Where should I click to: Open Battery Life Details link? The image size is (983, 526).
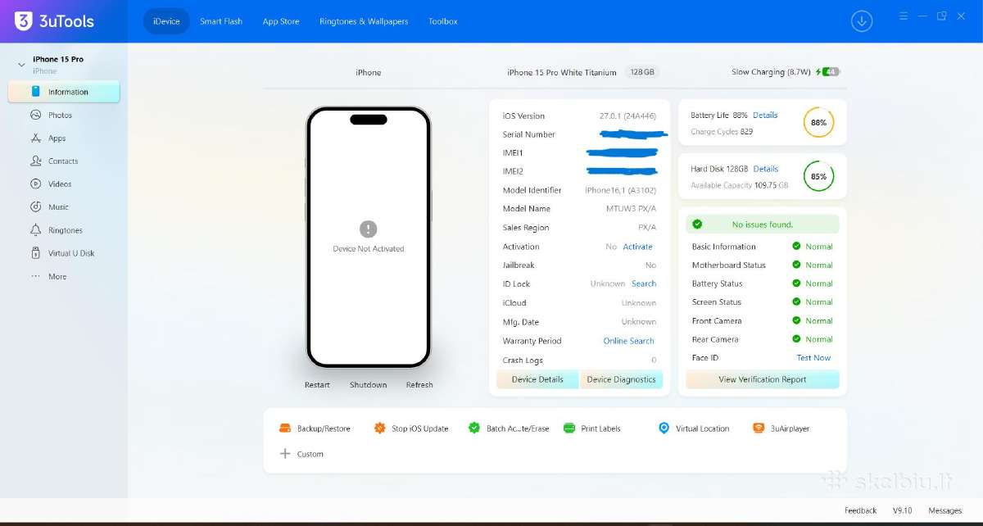point(765,115)
